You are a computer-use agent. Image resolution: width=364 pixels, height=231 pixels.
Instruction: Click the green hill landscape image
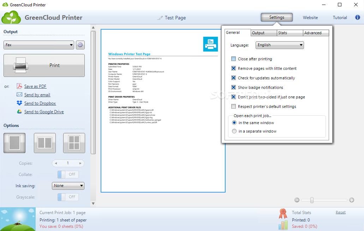click(x=18, y=219)
